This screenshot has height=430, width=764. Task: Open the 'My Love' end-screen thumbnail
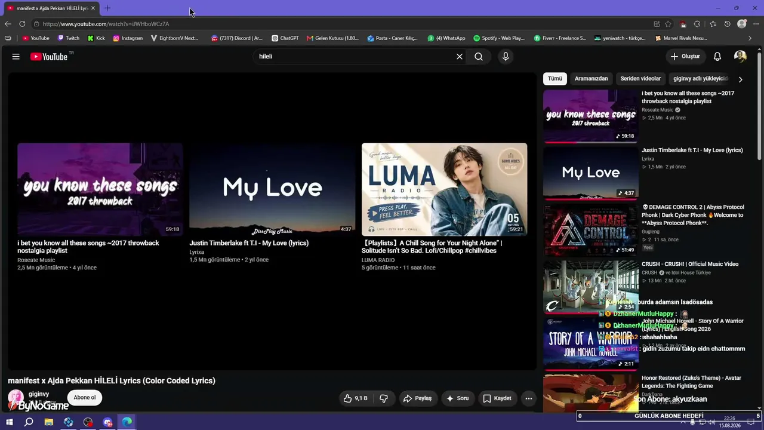click(272, 189)
